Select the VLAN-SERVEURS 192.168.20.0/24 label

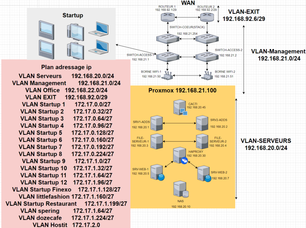tap(266, 144)
